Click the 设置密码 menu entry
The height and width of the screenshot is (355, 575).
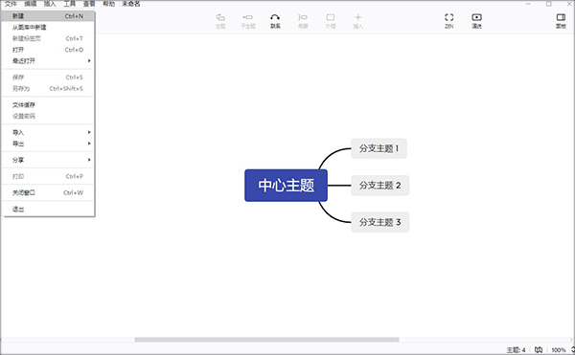tap(48, 116)
